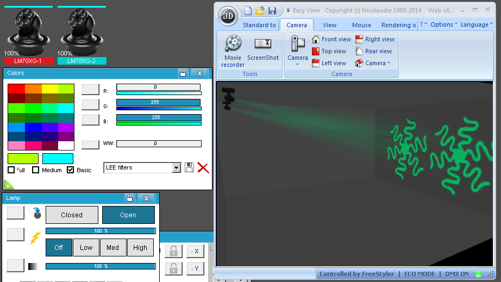Switch to Rear view
This screenshot has height=282, width=501.
373,51
